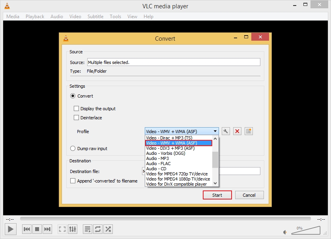Choose Video - DIV3 + MP3 (ASF) profile
Screen dimensions: 331x239
(x=179, y=148)
